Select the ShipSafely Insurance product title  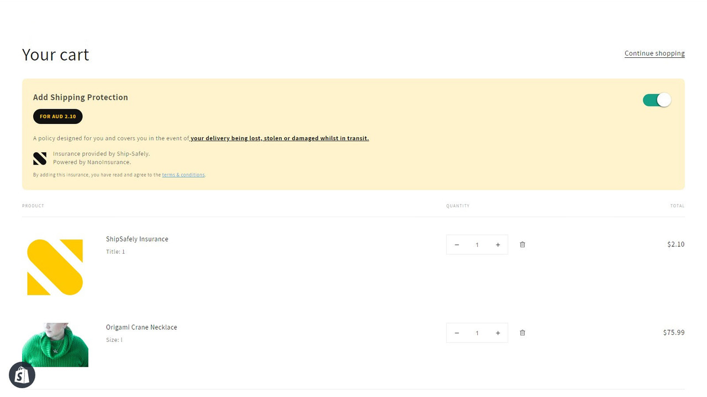click(x=137, y=239)
